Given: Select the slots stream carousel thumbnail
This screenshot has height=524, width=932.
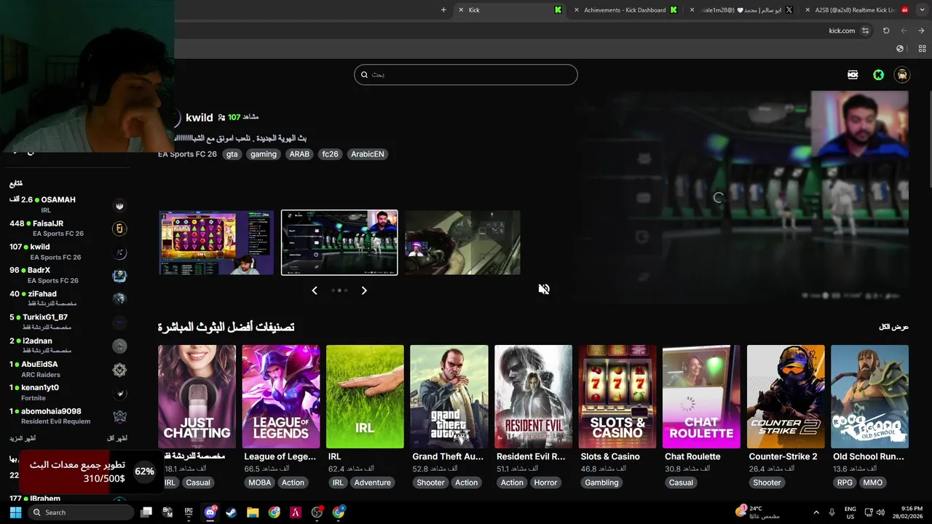Looking at the screenshot, I should [x=216, y=243].
